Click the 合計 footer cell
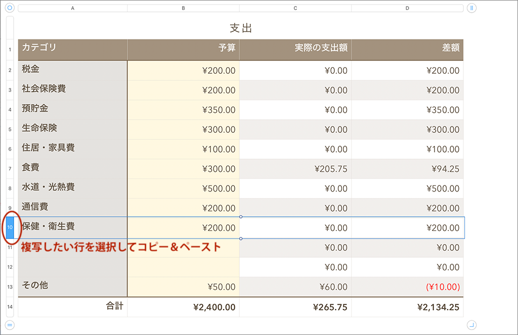Image resolution: width=518 pixels, height=335 pixels. [73, 307]
